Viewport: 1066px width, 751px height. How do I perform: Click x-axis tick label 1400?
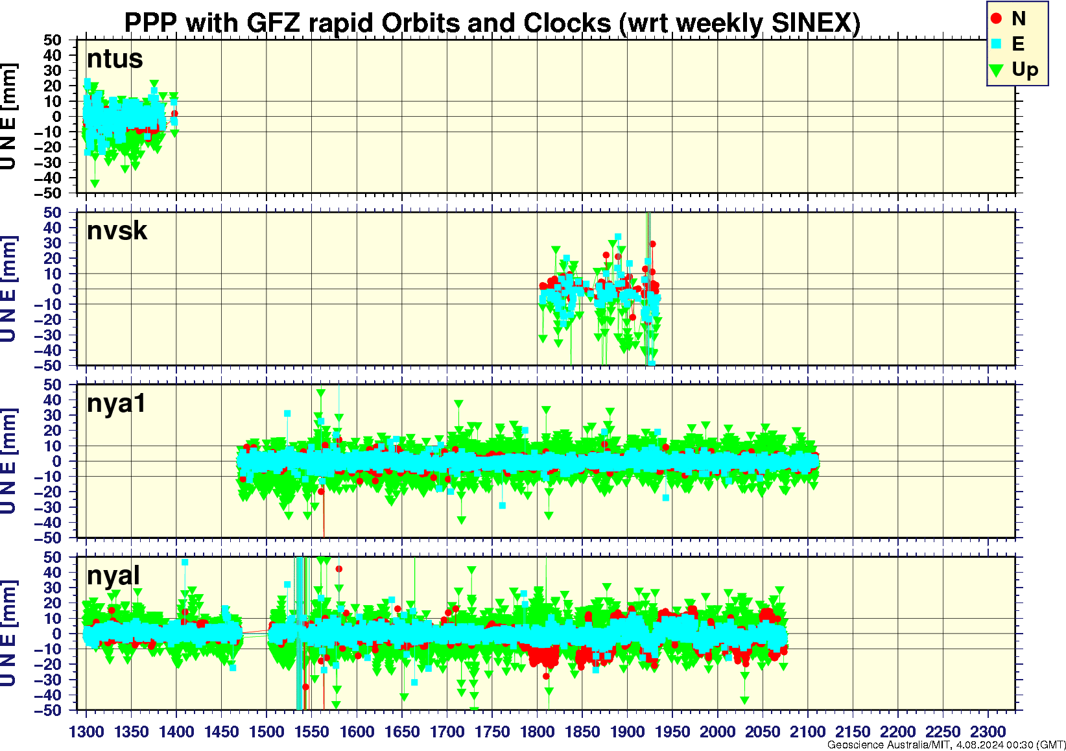coord(176,732)
